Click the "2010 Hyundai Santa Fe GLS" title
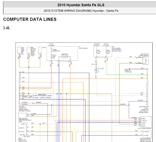The image size is (156, 142). pyautogui.click(x=81, y=5)
